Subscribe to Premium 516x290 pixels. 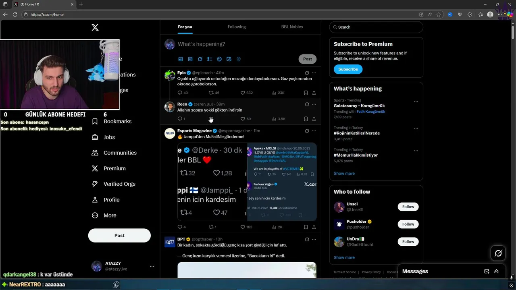[x=348, y=69]
